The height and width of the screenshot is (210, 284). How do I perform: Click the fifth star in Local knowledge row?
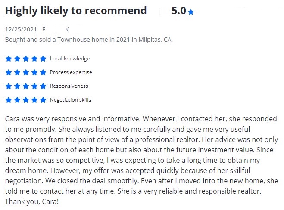pos(43,59)
